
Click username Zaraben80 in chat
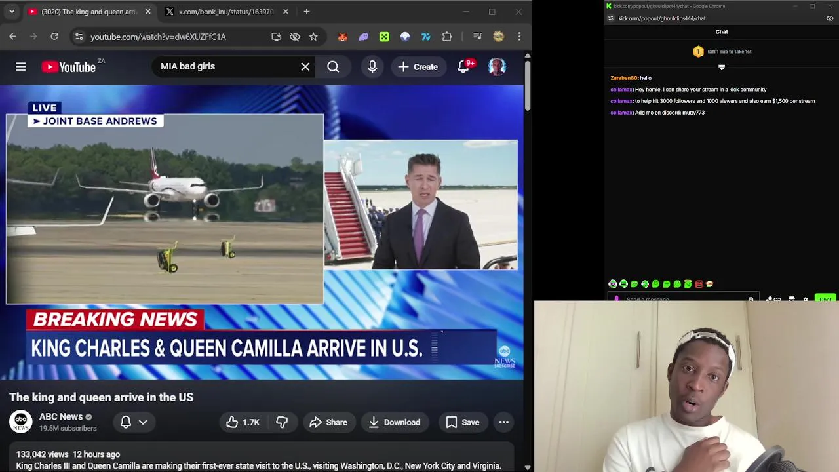pyautogui.click(x=624, y=78)
